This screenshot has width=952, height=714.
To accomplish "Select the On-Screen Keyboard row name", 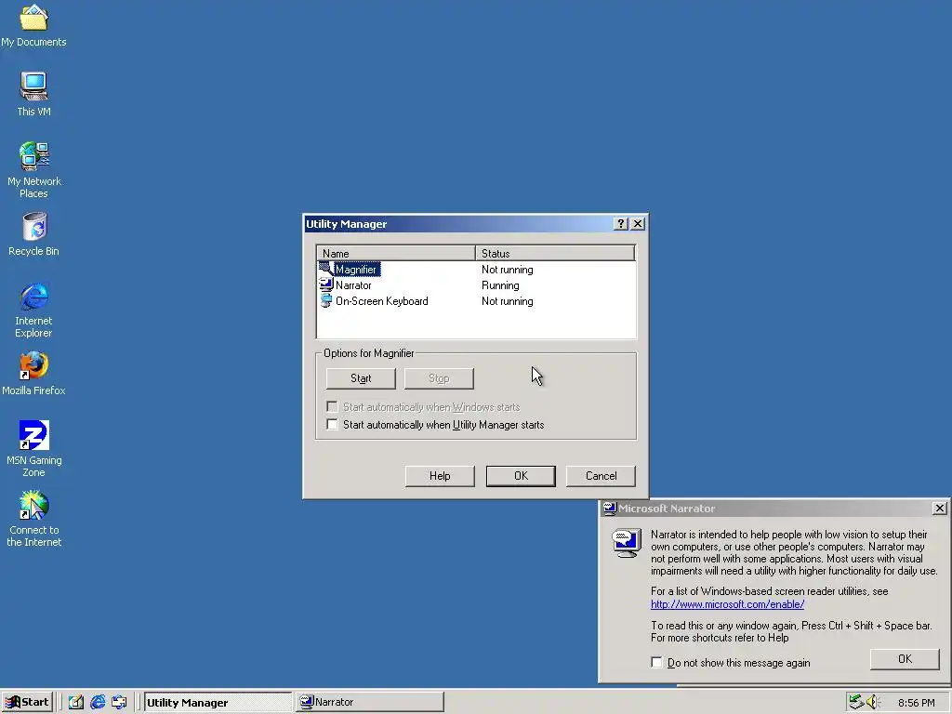I will (382, 301).
